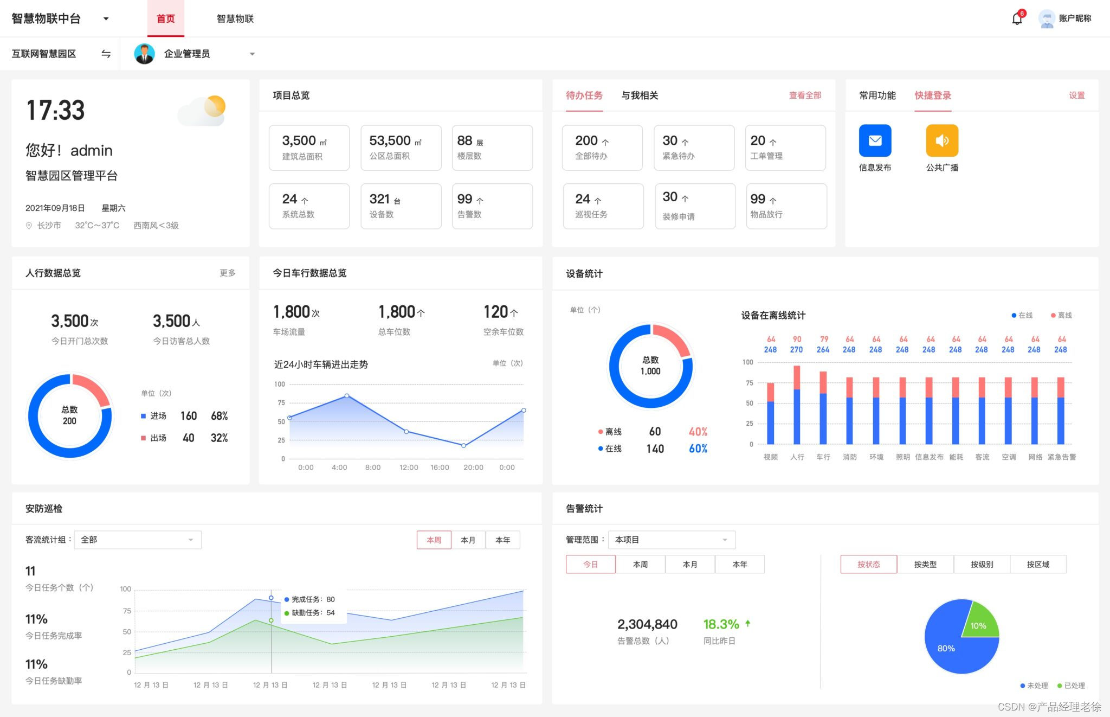Open 公共广播 speaker icon
1110x717 pixels.
click(x=942, y=140)
